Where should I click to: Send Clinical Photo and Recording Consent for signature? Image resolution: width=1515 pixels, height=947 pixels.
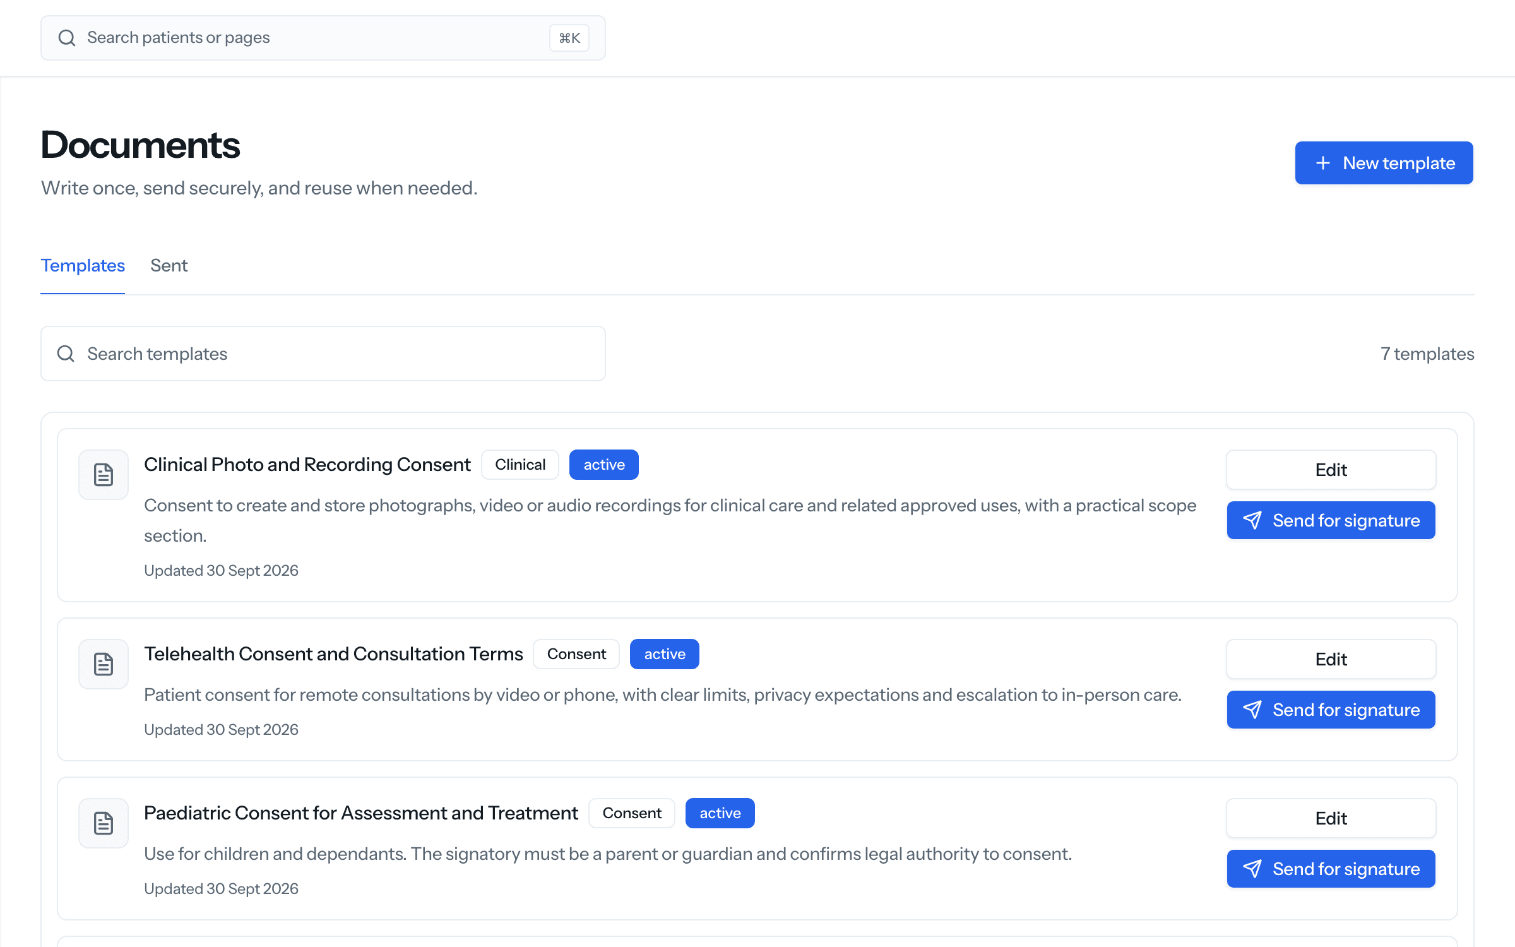click(1331, 520)
